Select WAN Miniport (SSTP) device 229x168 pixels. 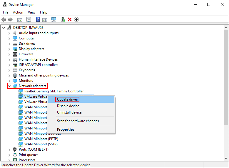[x=41, y=144]
